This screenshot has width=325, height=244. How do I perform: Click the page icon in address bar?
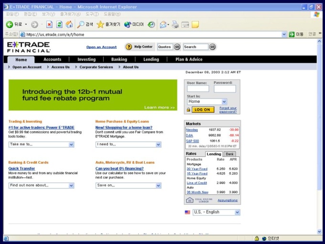[22, 34]
